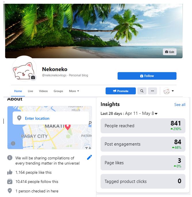The height and width of the screenshot is (197, 192).
Task: Click the map info icon
Action: pos(13,143)
